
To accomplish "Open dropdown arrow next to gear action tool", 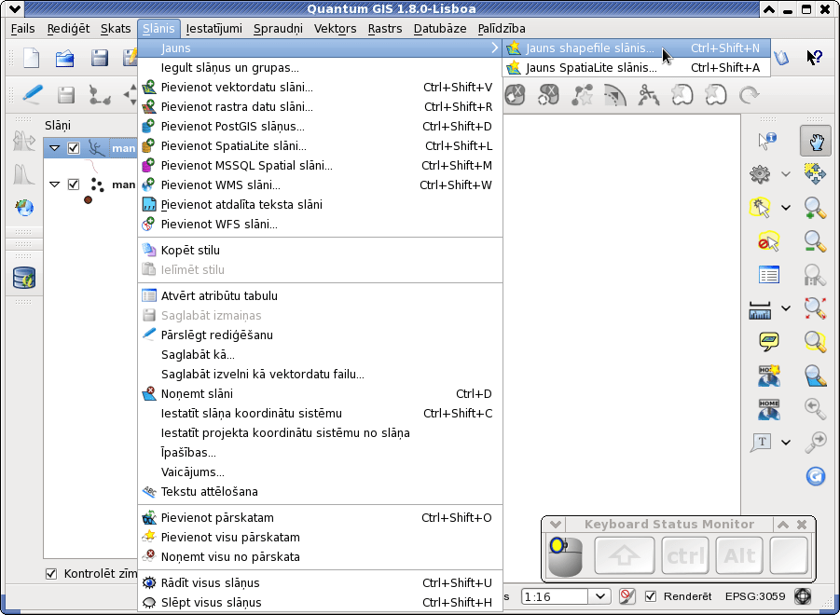I will tap(785, 174).
